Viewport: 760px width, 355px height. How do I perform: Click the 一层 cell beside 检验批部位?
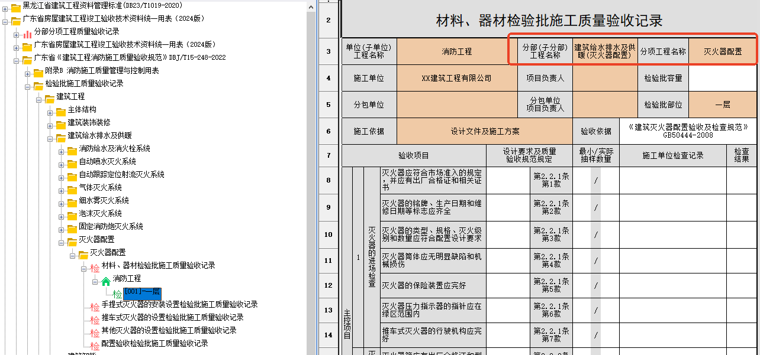pyautogui.click(x=723, y=105)
